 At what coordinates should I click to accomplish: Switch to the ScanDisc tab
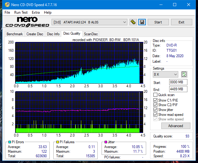(x=91, y=34)
